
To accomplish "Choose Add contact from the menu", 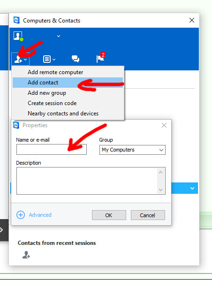I will [x=68, y=83].
